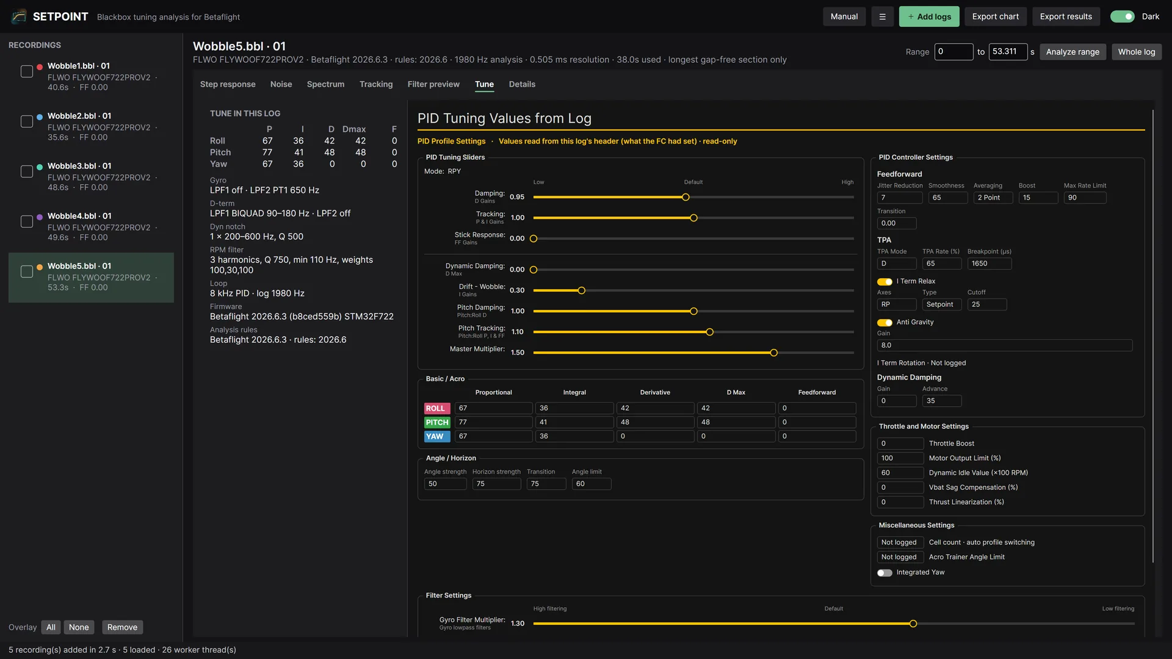
Task: Open the Noise tab
Action: (281, 84)
